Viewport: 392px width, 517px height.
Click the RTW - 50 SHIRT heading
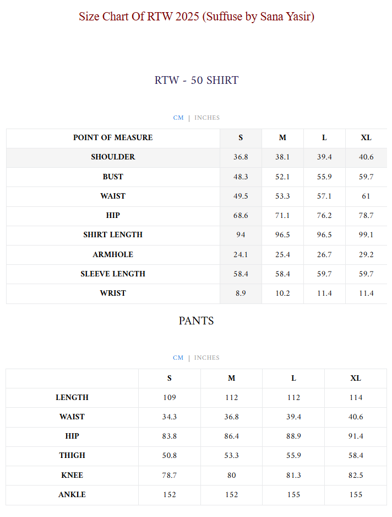196,80
